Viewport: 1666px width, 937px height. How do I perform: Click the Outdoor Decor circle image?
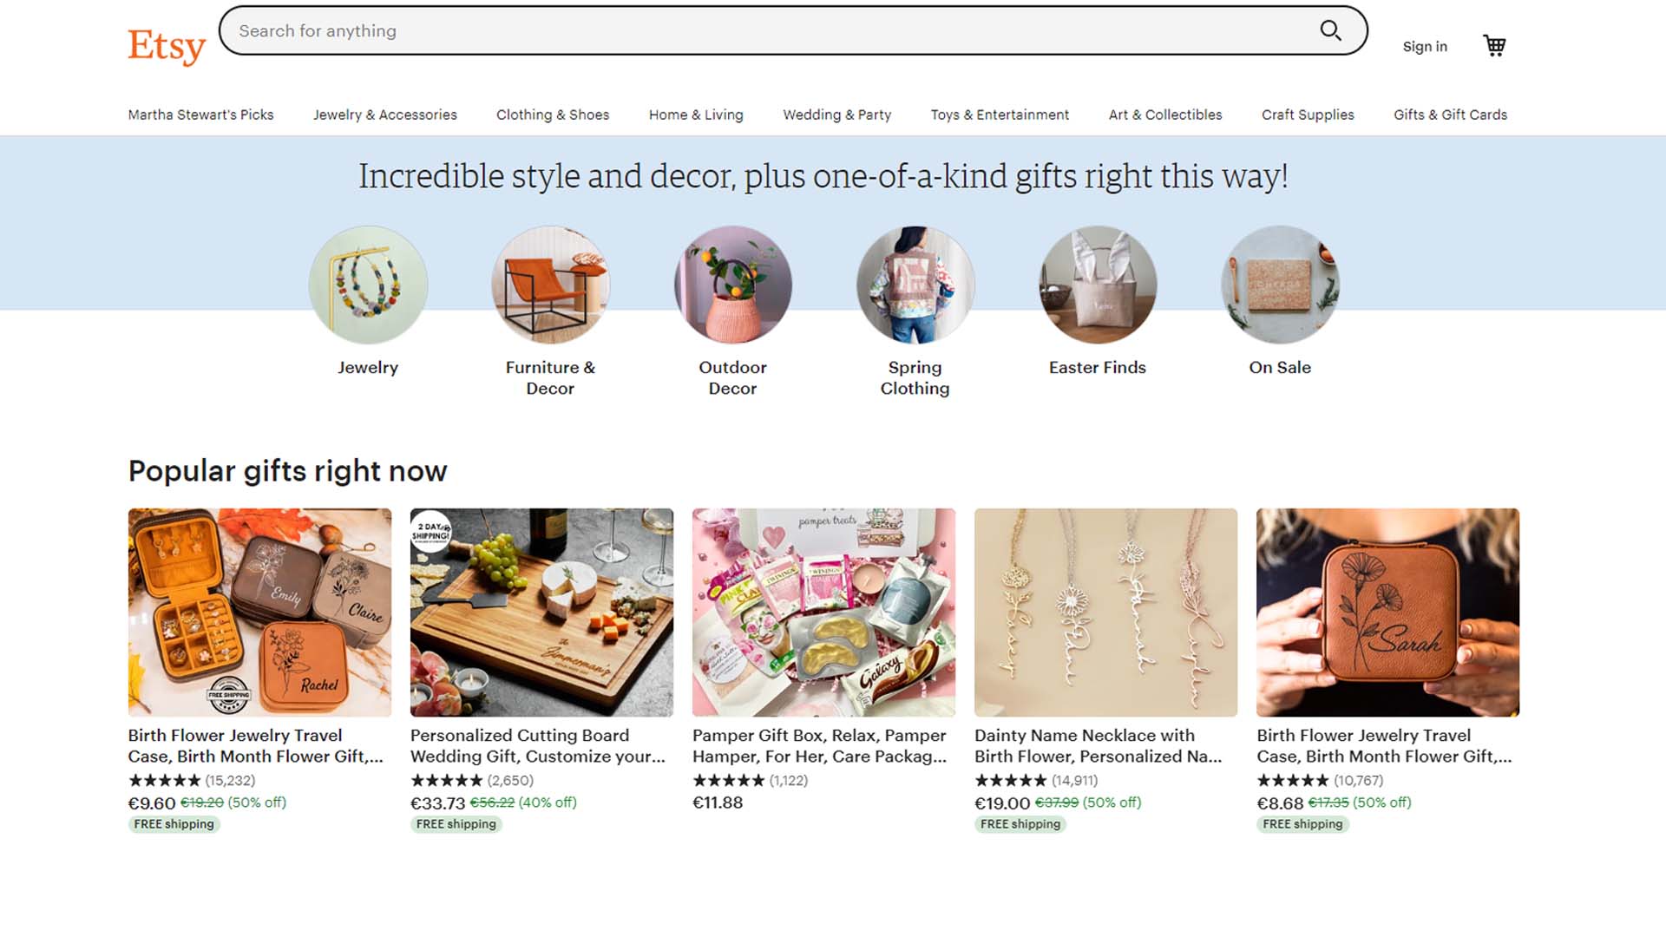[x=733, y=284]
